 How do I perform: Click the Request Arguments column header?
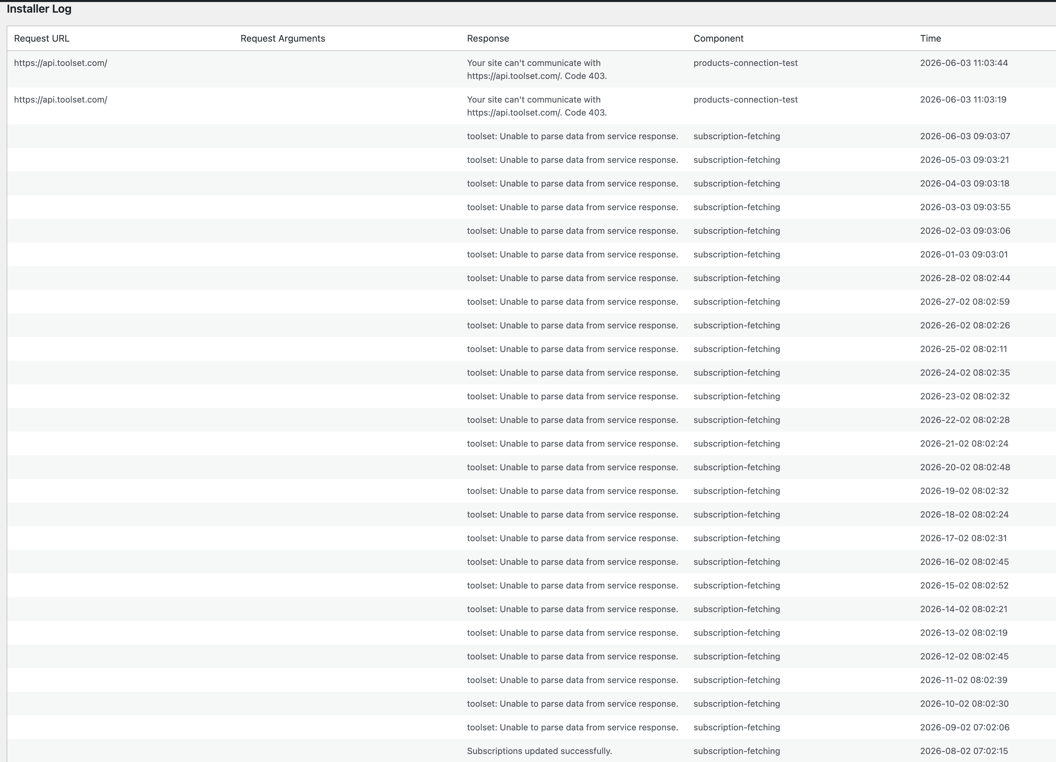(x=282, y=39)
